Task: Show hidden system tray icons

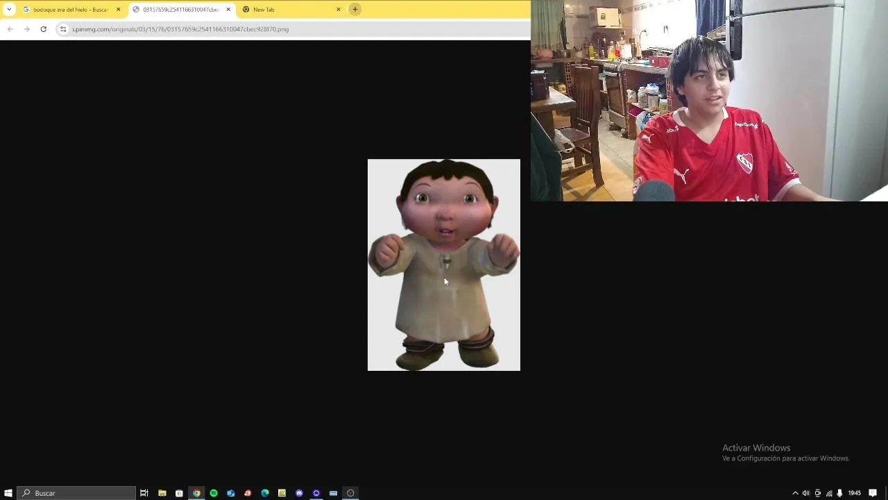Action: 795,493
